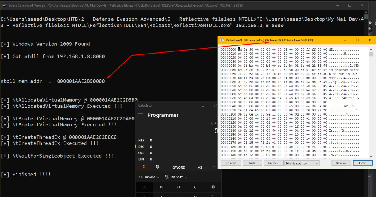Click the right shift >> key

pos(178,187)
